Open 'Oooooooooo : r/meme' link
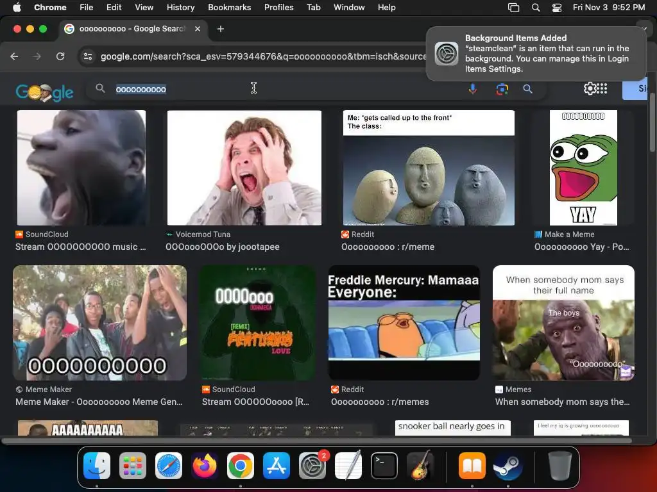Viewport: 657px width, 492px height. tap(388, 247)
